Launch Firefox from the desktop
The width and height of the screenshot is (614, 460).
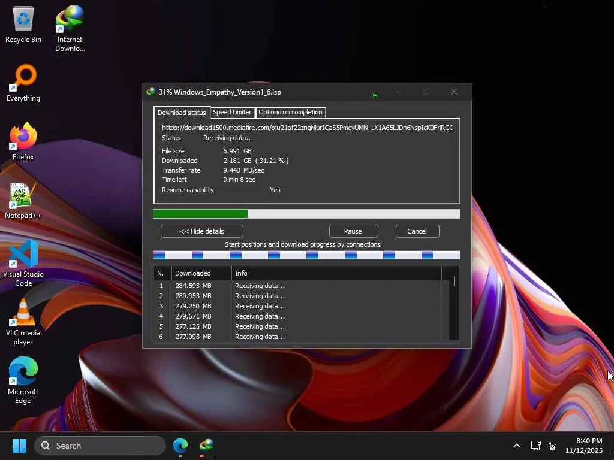tap(23, 141)
